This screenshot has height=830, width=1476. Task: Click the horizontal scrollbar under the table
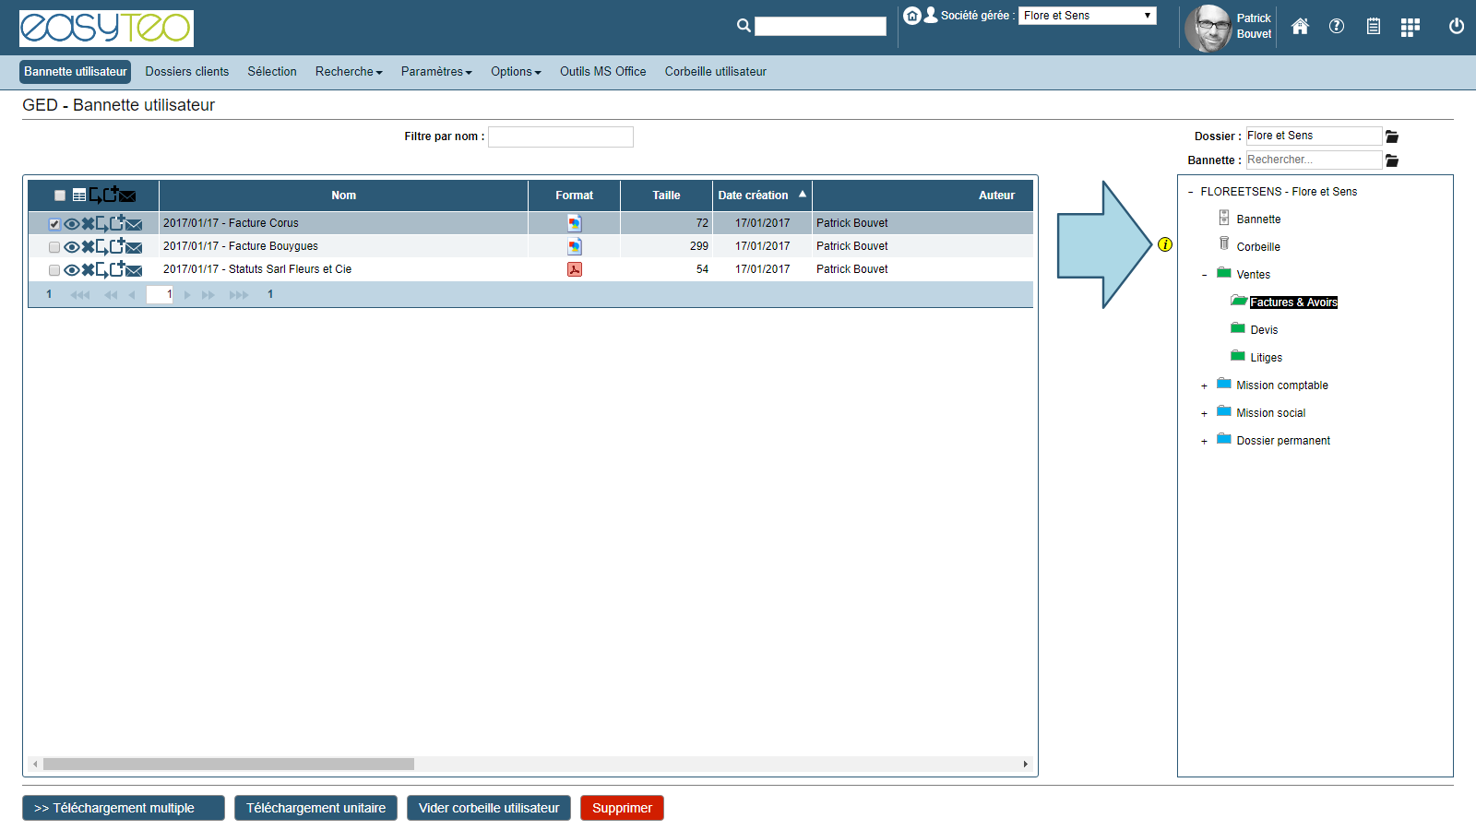(x=229, y=764)
